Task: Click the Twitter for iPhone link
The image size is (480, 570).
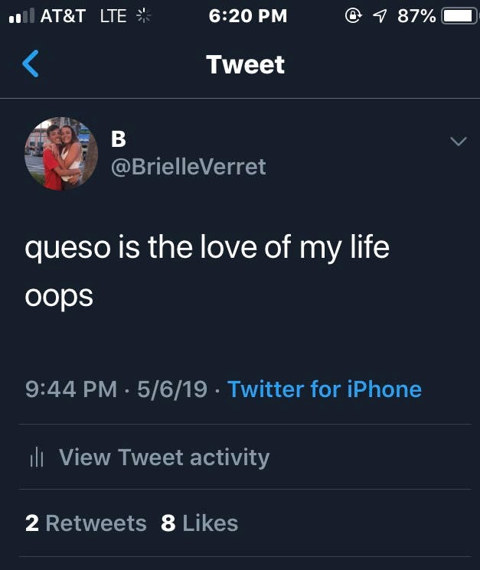Action: tap(325, 389)
